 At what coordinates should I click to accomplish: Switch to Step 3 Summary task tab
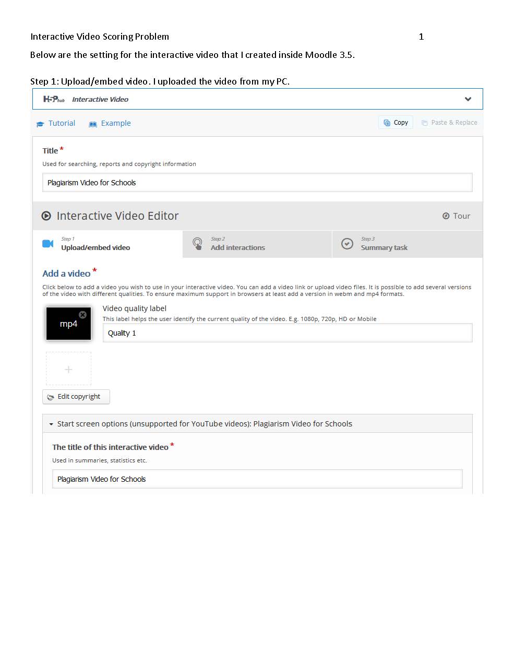pos(408,244)
